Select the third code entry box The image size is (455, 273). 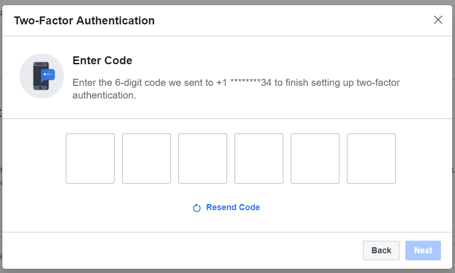pos(202,158)
